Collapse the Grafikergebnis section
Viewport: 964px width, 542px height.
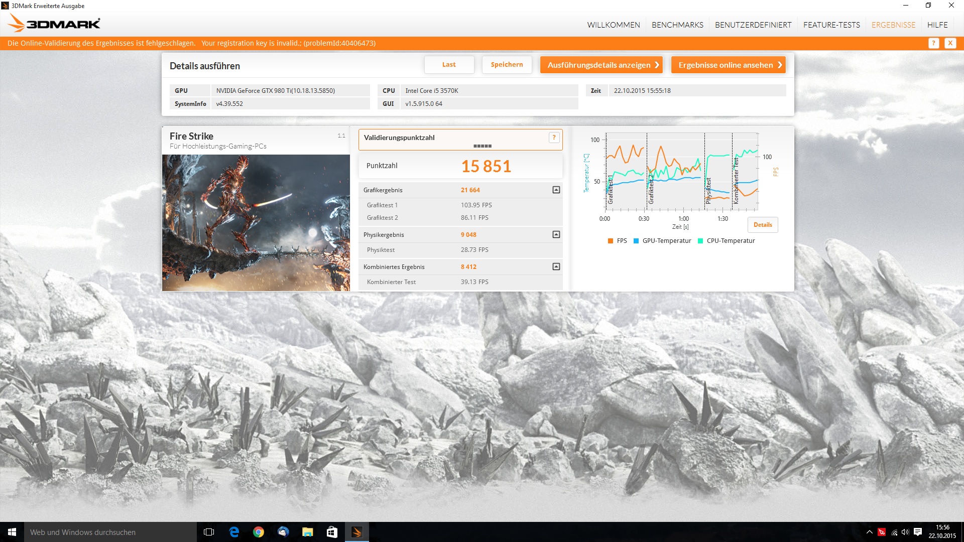(x=556, y=190)
